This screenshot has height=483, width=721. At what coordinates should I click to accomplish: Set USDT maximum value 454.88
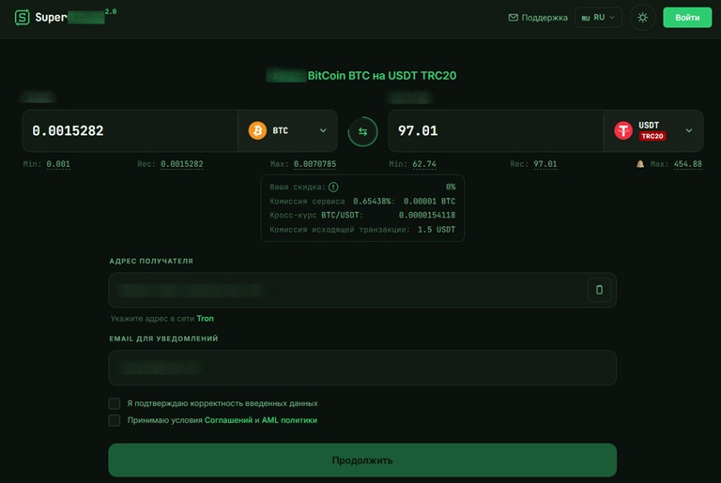[x=688, y=164]
